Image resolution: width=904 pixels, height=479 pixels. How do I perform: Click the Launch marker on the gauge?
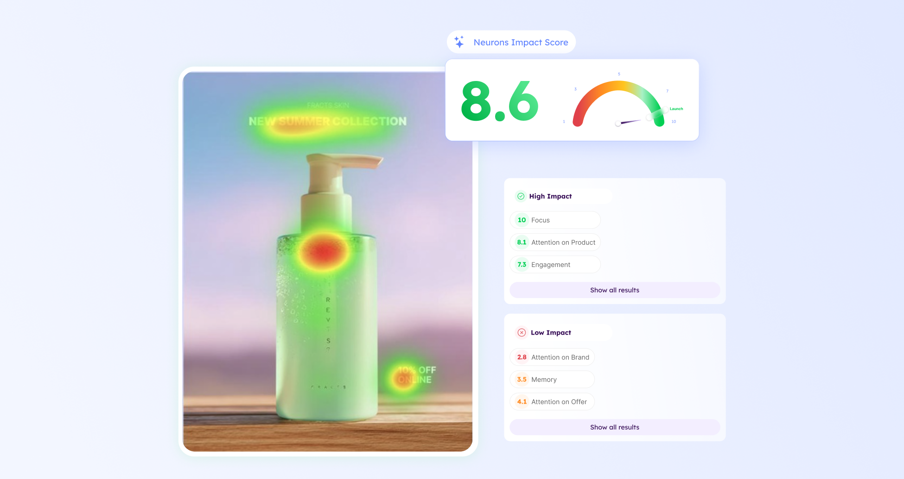pyautogui.click(x=675, y=109)
